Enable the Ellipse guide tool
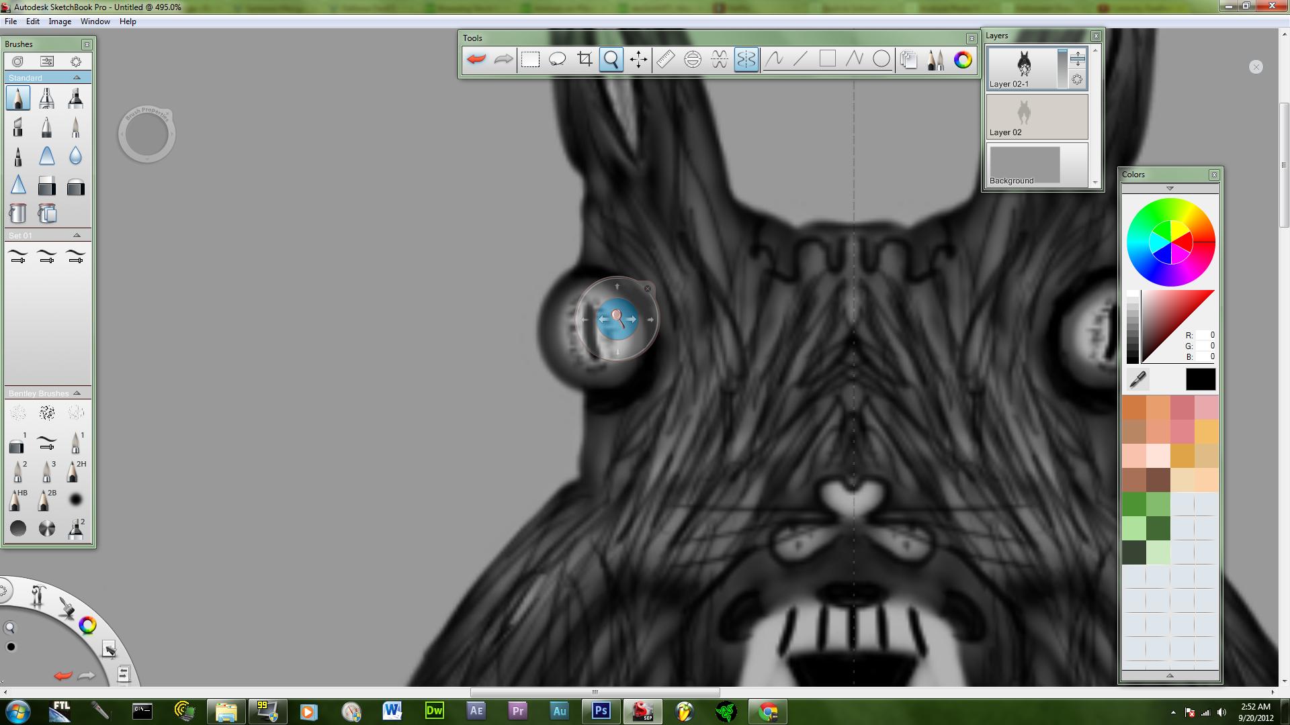Image resolution: width=1290 pixels, height=725 pixels. tap(693, 59)
